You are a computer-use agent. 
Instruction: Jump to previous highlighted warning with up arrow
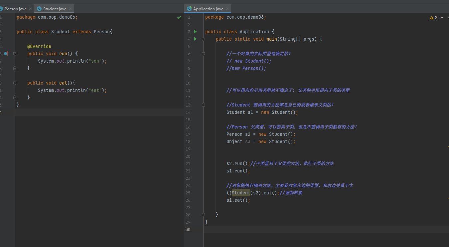(442, 18)
